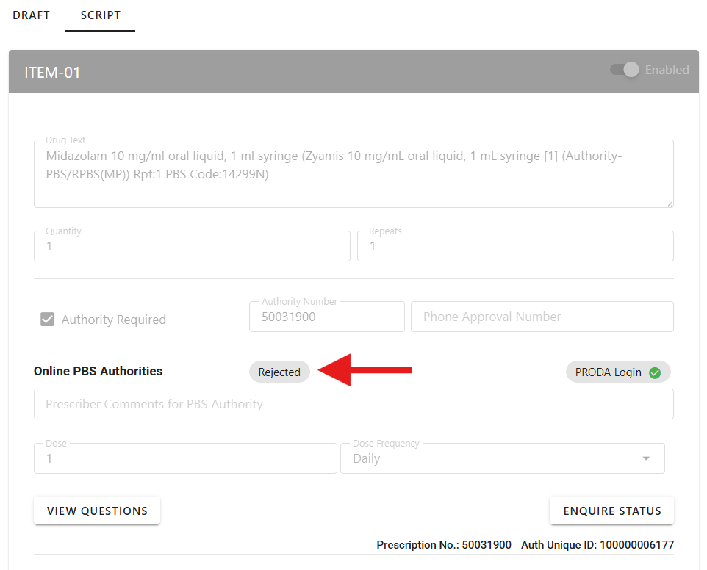Toggle the Enabled switch for ITEM-01
The image size is (707, 570).
point(625,70)
